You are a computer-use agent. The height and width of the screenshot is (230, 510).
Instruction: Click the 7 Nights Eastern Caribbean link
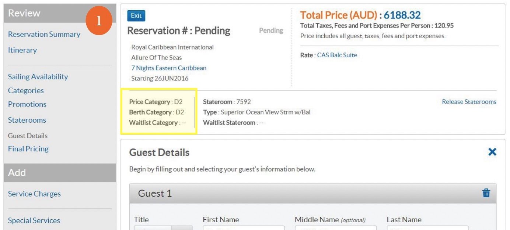click(x=169, y=68)
